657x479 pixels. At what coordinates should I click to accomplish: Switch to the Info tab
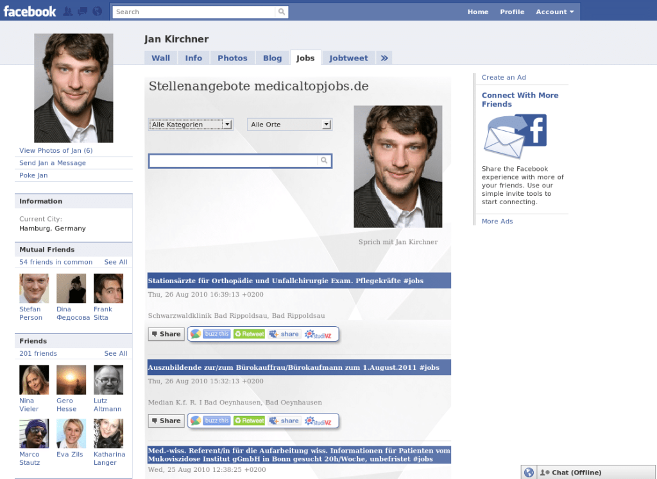[x=194, y=58]
